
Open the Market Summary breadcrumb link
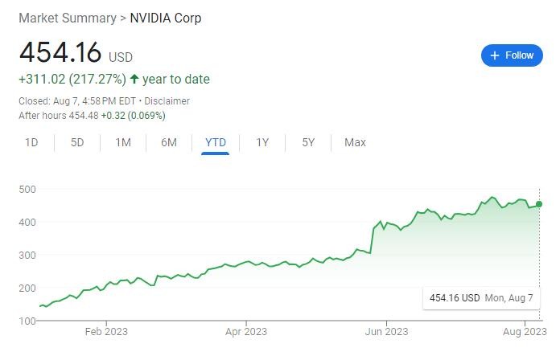[67, 18]
